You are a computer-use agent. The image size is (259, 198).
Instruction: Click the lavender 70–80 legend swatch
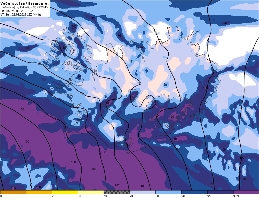click(x=142, y=192)
